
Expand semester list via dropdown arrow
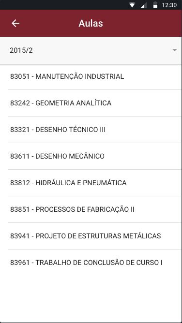point(175,50)
